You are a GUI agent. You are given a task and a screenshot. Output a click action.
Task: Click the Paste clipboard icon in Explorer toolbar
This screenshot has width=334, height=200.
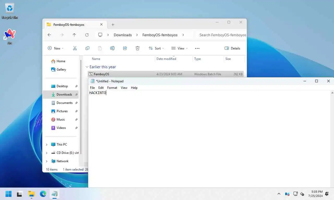tap(100, 48)
